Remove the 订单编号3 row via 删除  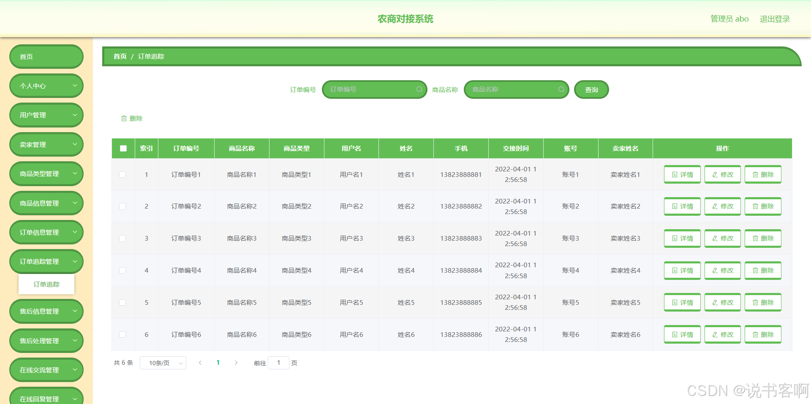[x=763, y=239]
